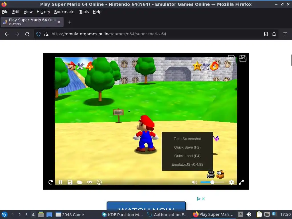Open notification tray icon
The image size is (292, 219).
tap(274, 214)
